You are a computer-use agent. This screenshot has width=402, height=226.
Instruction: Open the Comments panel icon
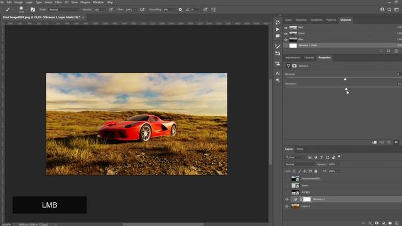click(x=278, y=36)
